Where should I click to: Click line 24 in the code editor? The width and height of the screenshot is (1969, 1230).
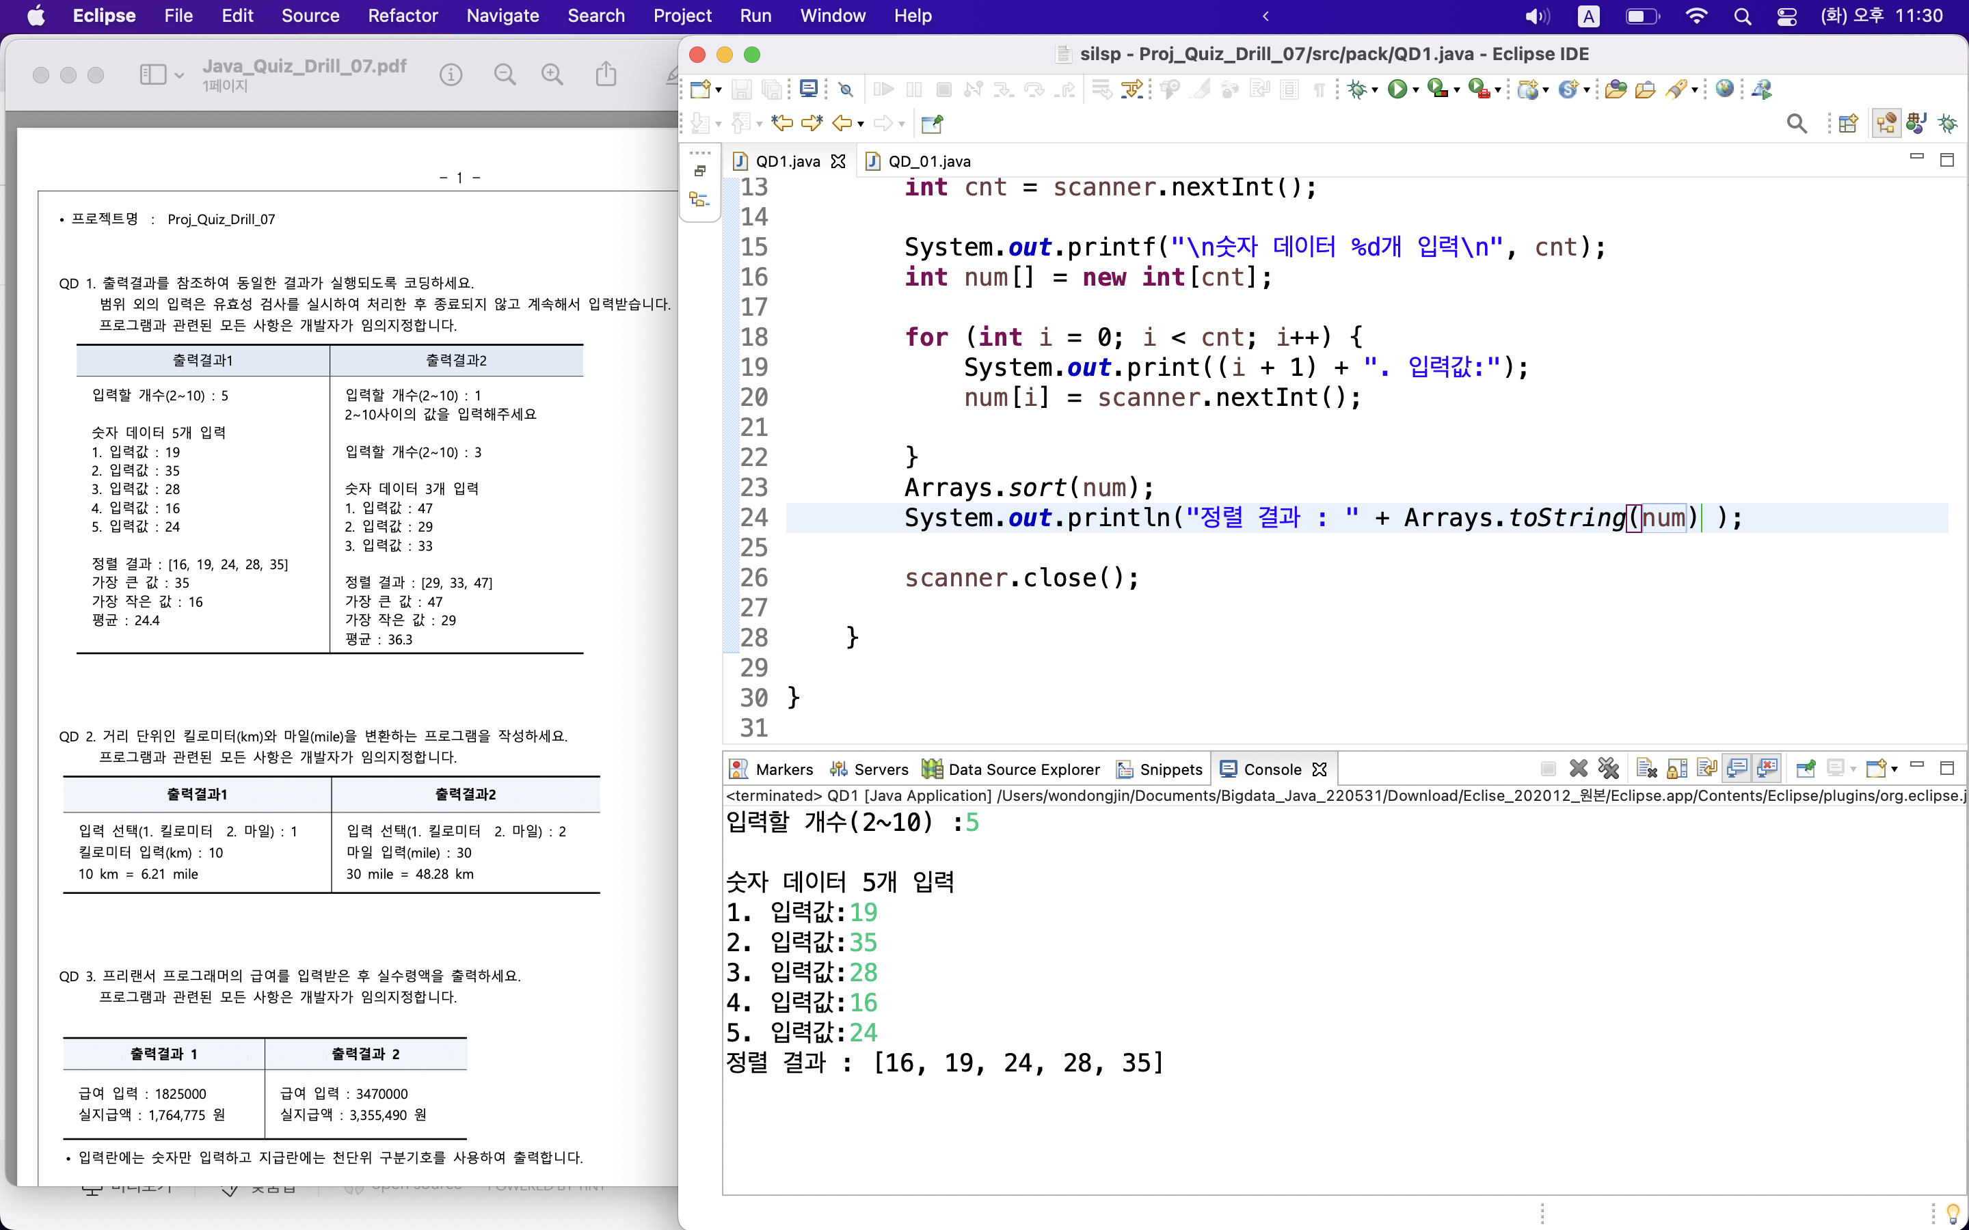(1220, 517)
